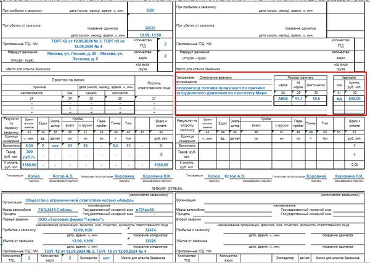
Task: Select the salary code cell вд
Action: [338, 98]
